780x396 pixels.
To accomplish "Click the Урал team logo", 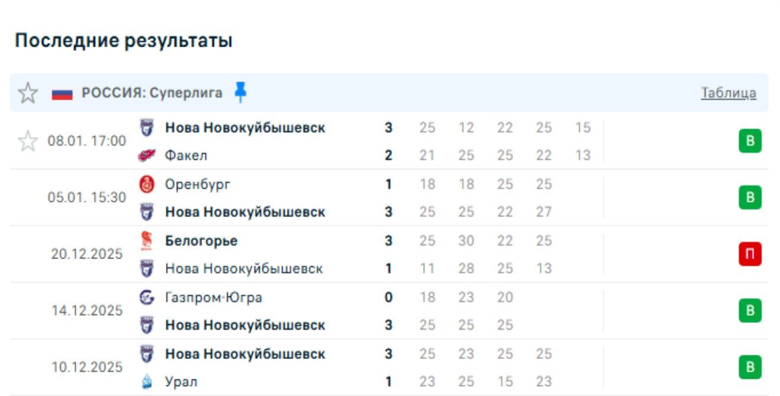I will click(146, 382).
